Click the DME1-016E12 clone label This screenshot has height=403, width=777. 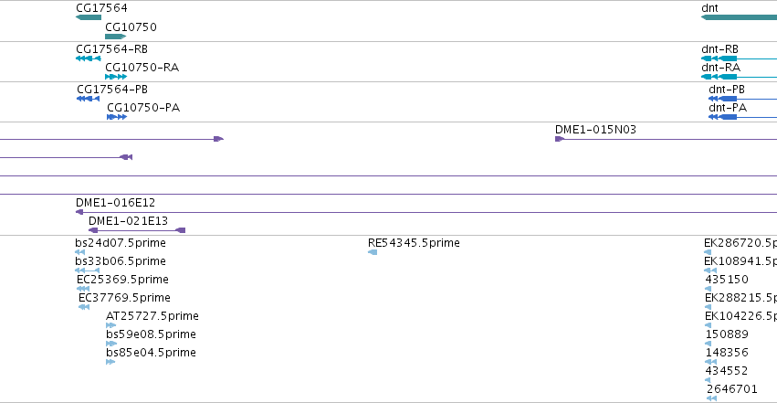(x=115, y=202)
